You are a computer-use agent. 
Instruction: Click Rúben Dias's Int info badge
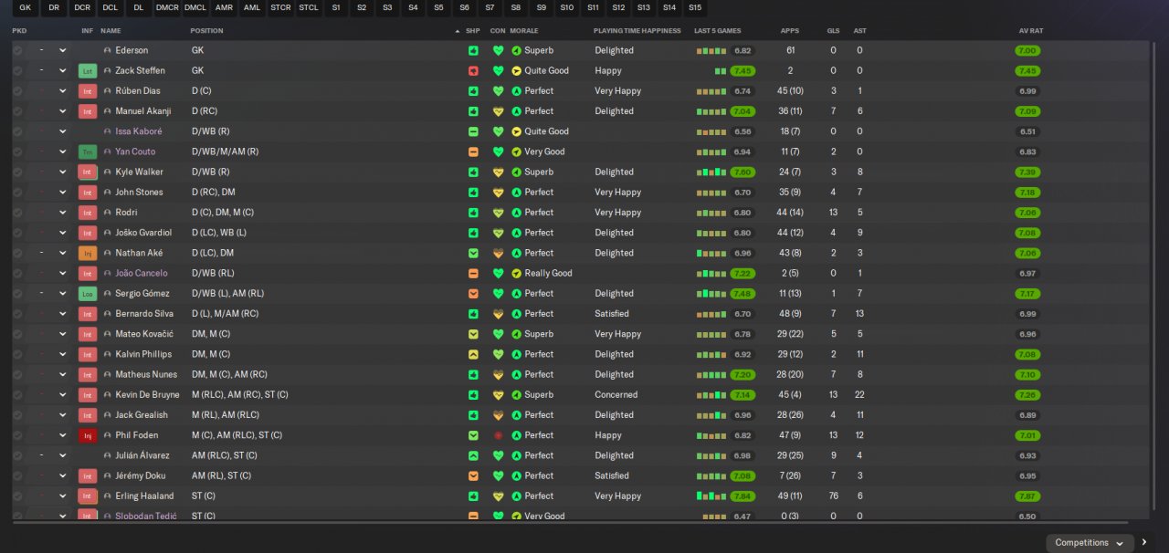[88, 91]
